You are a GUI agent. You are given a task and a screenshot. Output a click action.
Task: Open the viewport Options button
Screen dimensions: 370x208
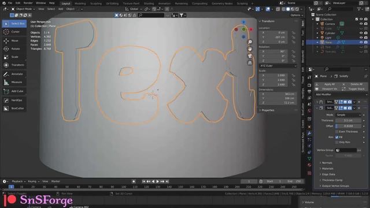point(297,15)
